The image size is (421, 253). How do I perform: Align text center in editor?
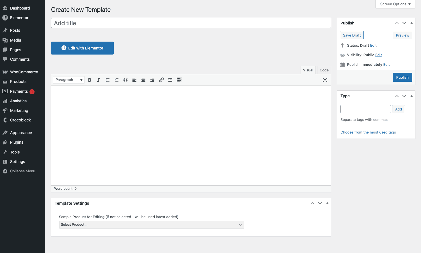(143, 80)
